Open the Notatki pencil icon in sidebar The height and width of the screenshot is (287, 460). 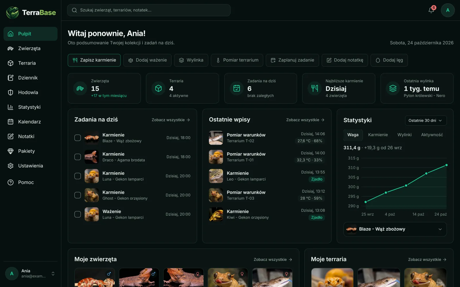pos(11,136)
